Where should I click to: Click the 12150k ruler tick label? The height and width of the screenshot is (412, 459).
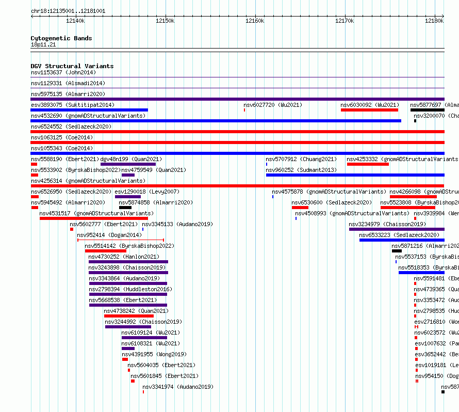pos(165,21)
